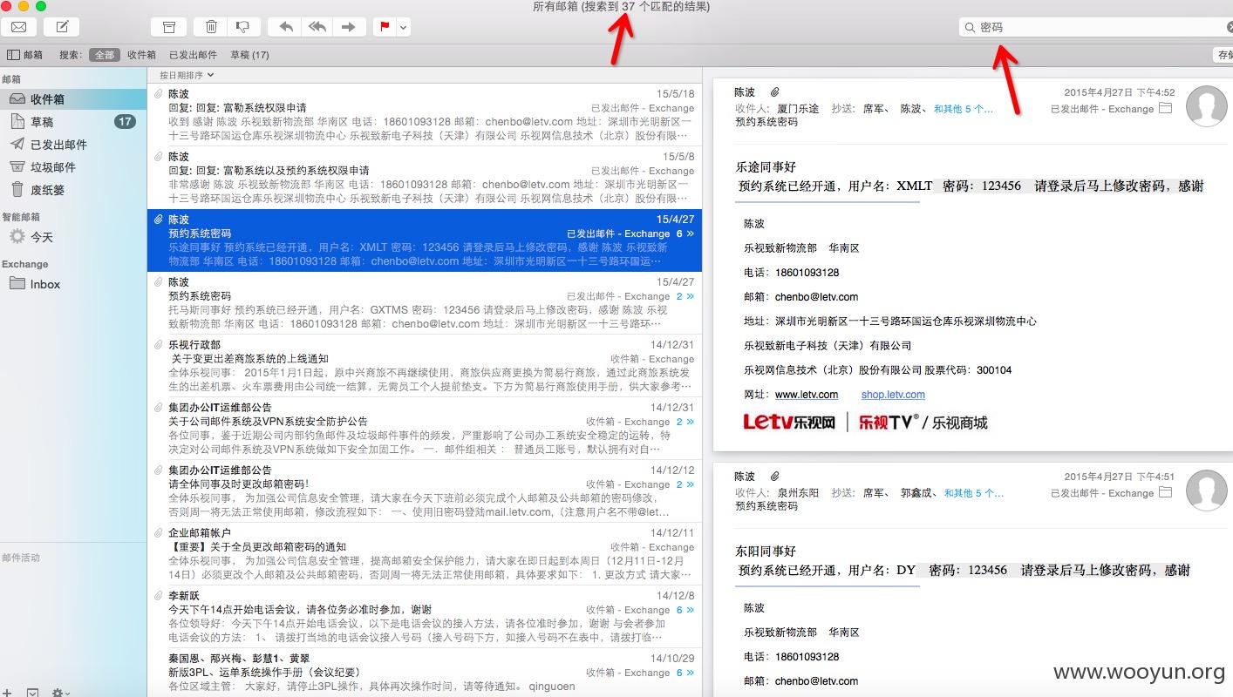
Task: Switch search scope to 草稿 (17)
Action: click(x=249, y=54)
